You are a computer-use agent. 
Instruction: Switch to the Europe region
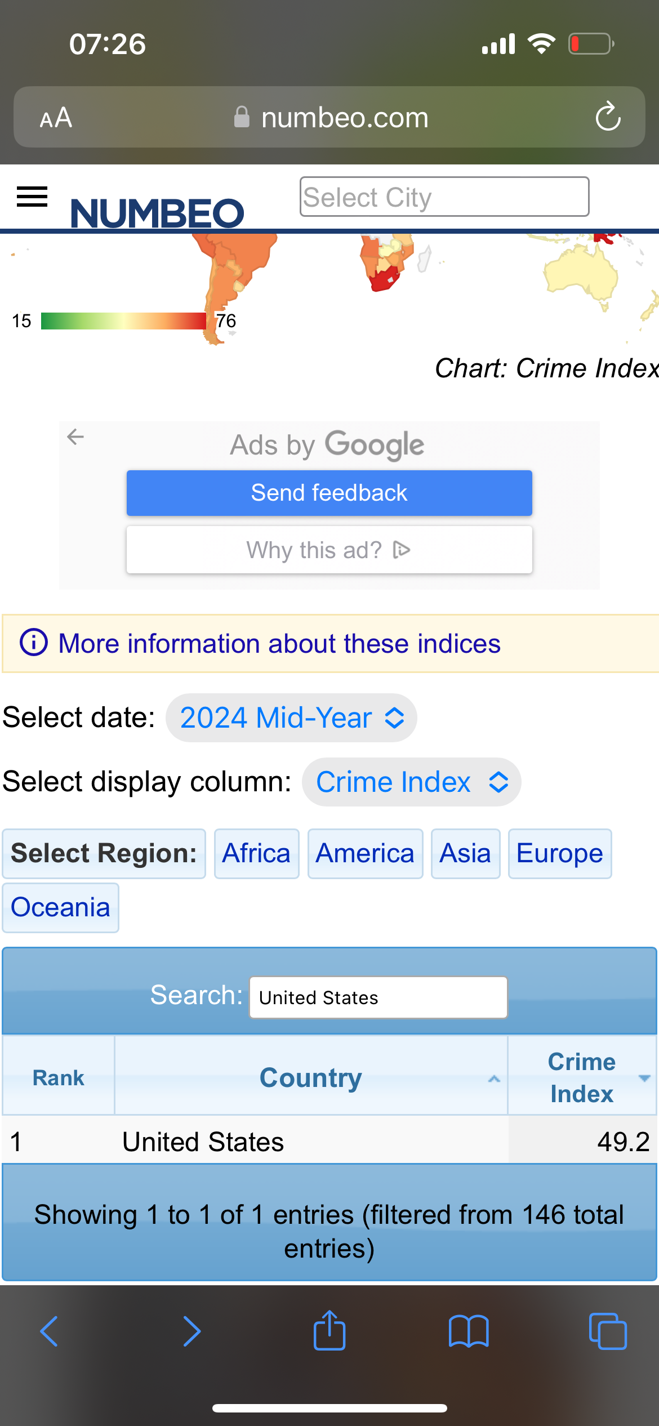point(559,853)
